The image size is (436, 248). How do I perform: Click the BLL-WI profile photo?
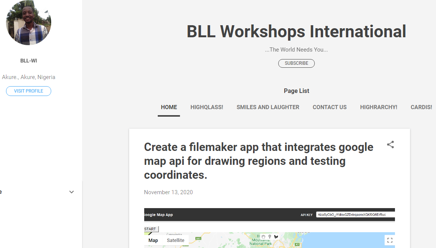pos(29,23)
